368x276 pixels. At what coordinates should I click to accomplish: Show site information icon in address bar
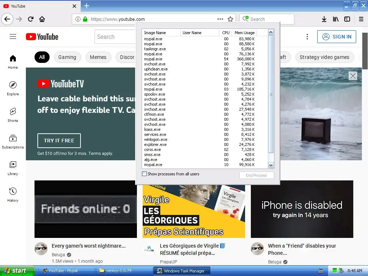(x=78, y=19)
